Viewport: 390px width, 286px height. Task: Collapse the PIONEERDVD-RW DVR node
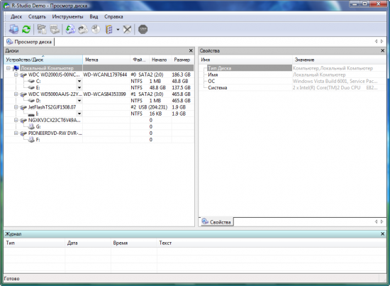coord(16,133)
